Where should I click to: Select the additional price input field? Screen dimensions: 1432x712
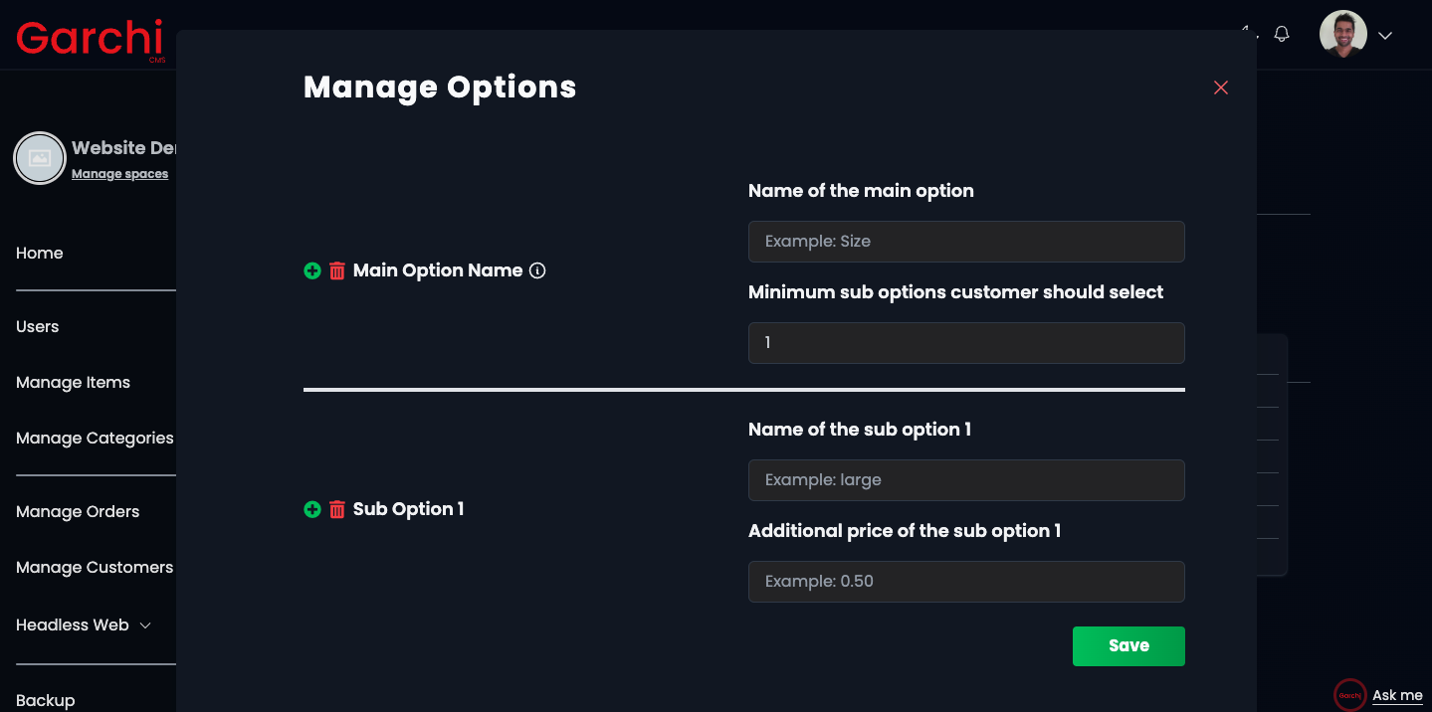pos(966,582)
